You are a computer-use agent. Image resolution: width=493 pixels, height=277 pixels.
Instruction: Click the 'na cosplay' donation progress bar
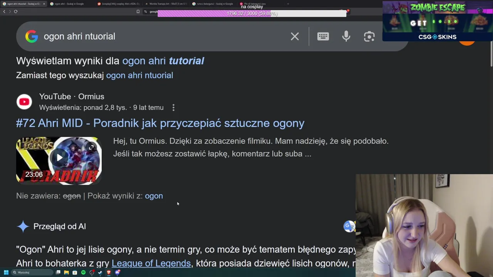[x=252, y=13]
